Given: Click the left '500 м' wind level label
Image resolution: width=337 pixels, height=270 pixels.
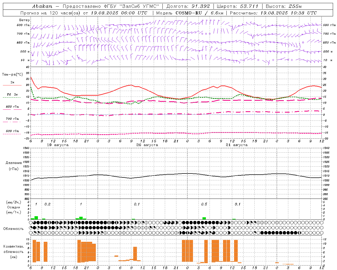Looking at the screenshot, I should coord(25,51).
